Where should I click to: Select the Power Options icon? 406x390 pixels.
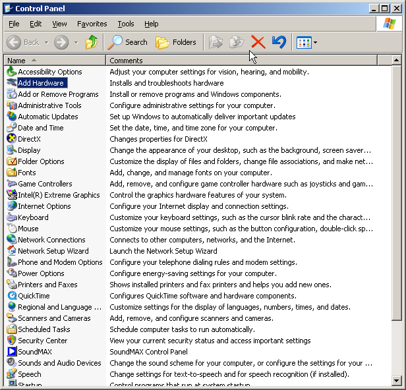point(11,273)
